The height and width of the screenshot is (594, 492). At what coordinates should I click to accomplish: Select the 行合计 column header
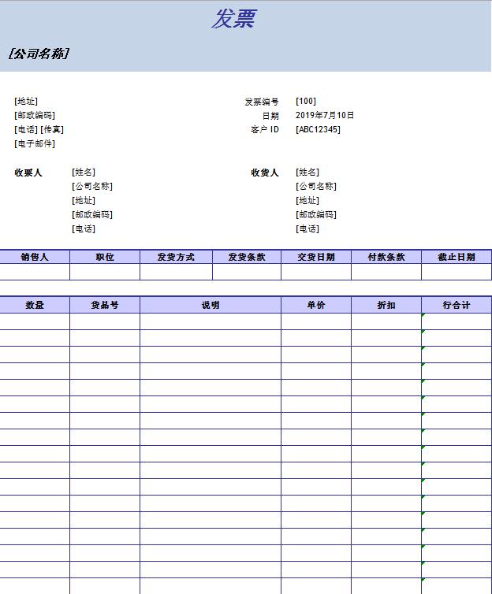tap(456, 305)
